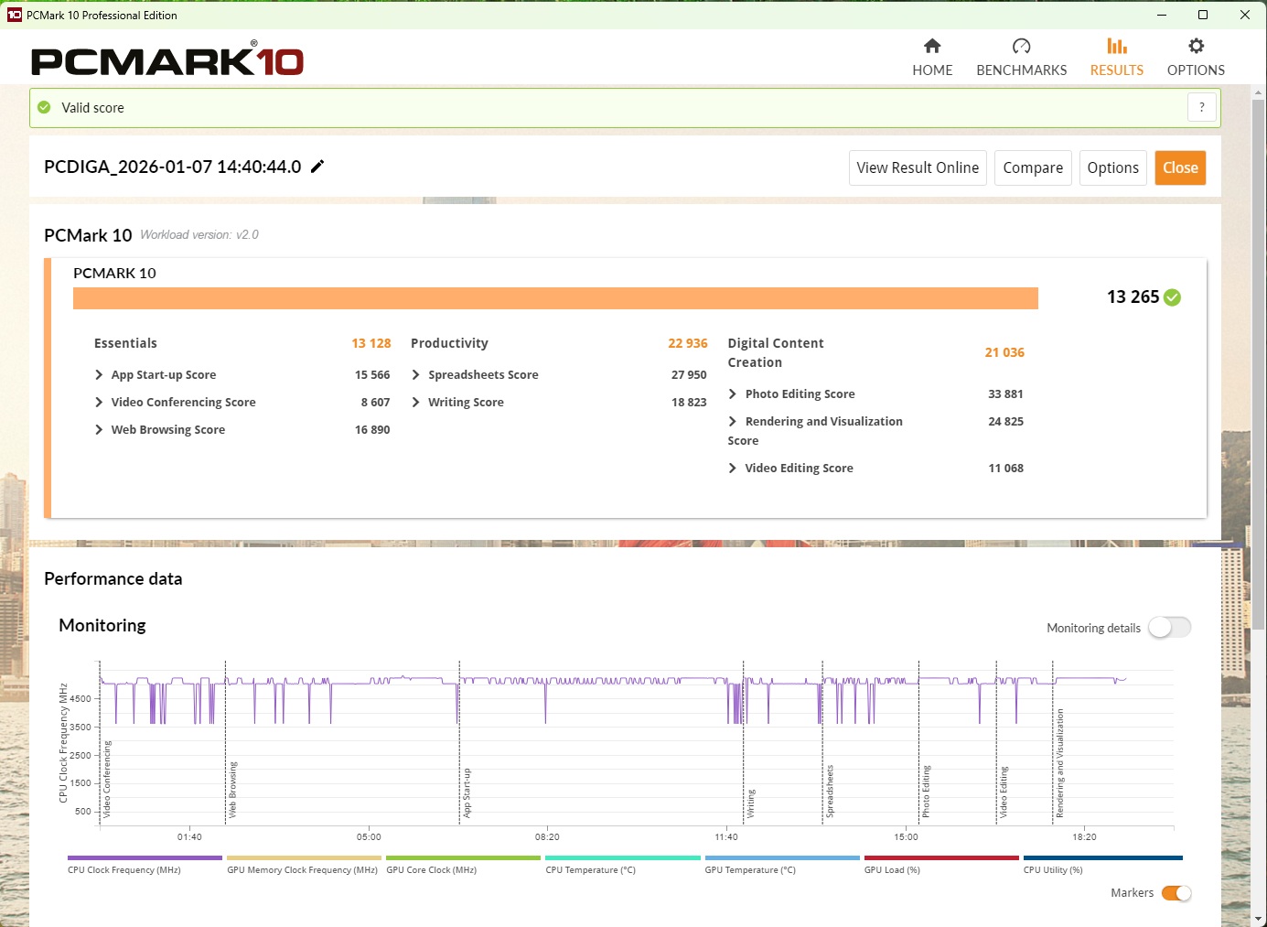Screen dimensions: 1267x927
Task: Enable the Monitoring details toggle
Action: pyautogui.click(x=1169, y=628)
